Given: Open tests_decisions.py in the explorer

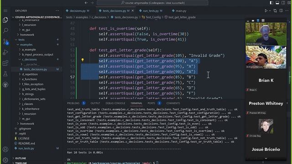Looking at the screenshot, I should 36,69.
